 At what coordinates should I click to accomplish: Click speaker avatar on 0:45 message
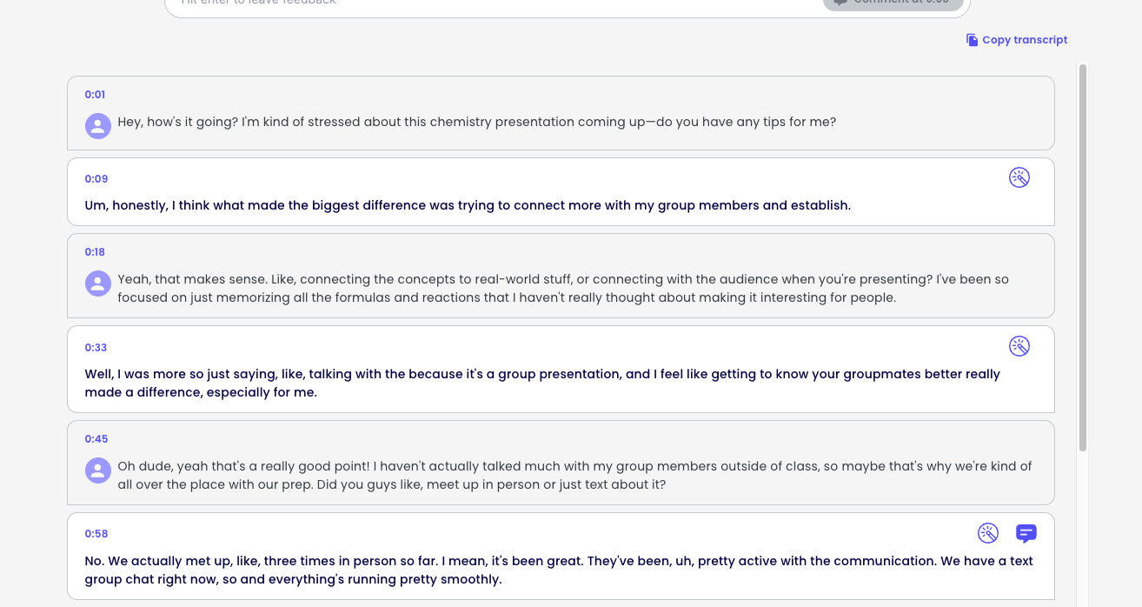98,470
